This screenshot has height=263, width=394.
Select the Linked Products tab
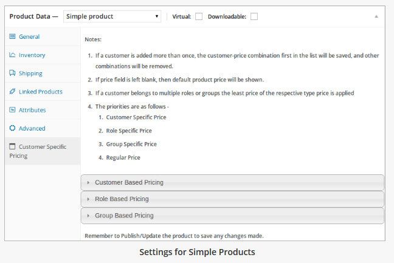(40, 92)
